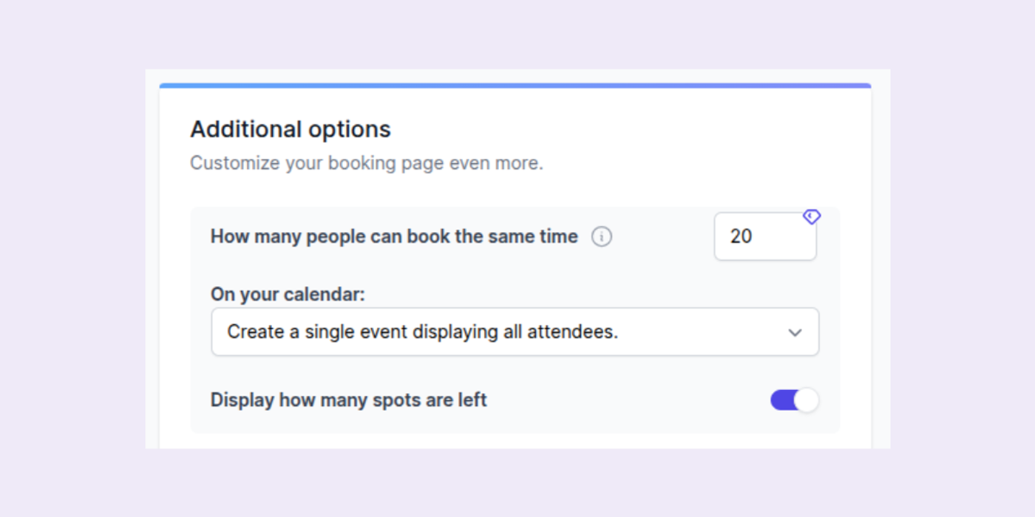
Task: Click the purple premium diamond icon
Action: point(812,216)
